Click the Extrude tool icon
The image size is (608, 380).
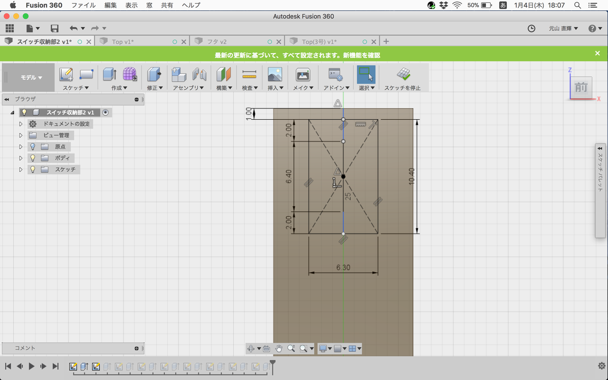click(x=110, y=75)
